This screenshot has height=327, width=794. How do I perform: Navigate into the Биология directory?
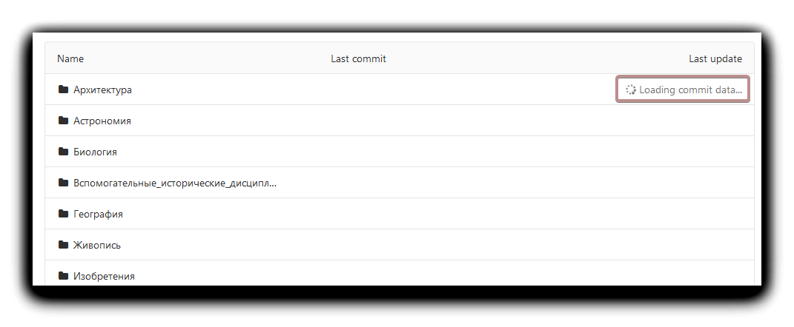[x=95, y=152]
